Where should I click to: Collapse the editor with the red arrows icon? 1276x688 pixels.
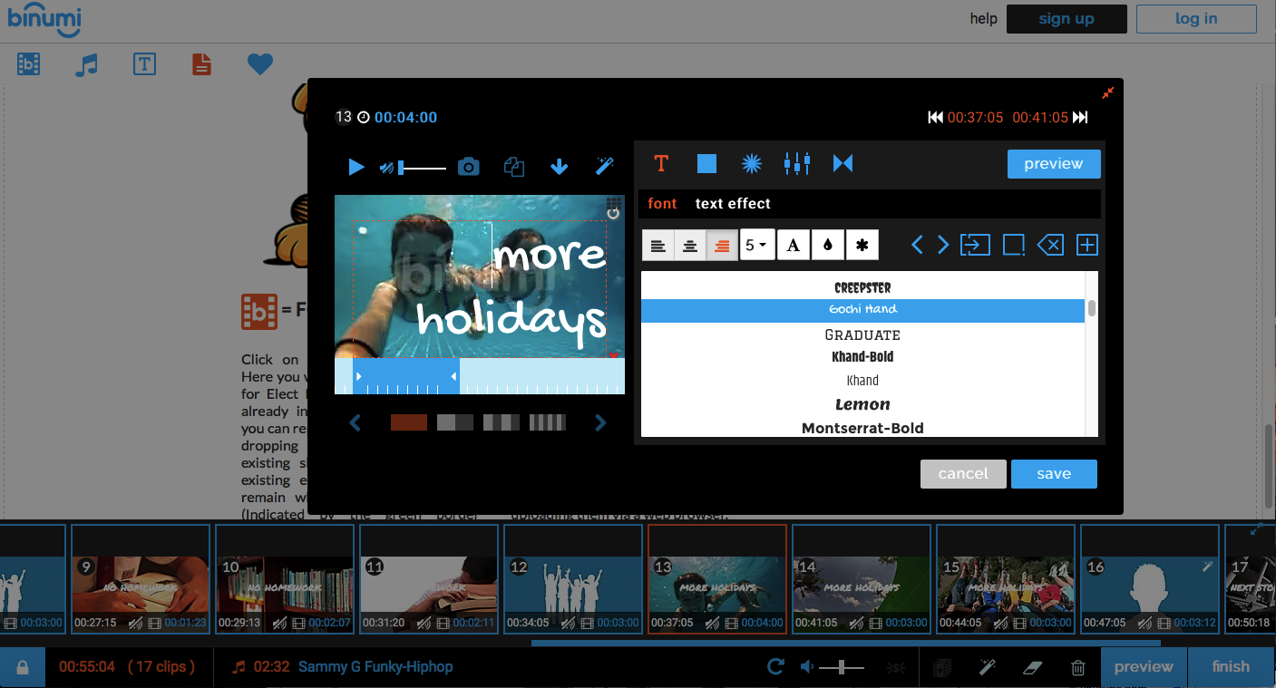1108,92
